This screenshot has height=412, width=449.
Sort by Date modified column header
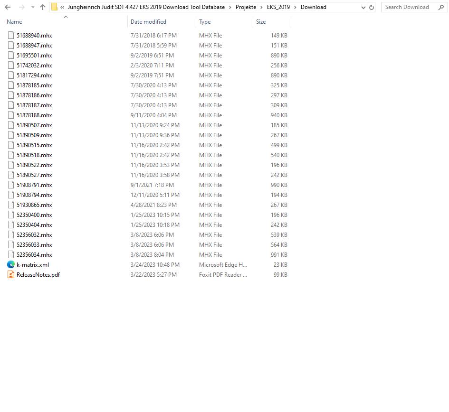pos(148,22)
